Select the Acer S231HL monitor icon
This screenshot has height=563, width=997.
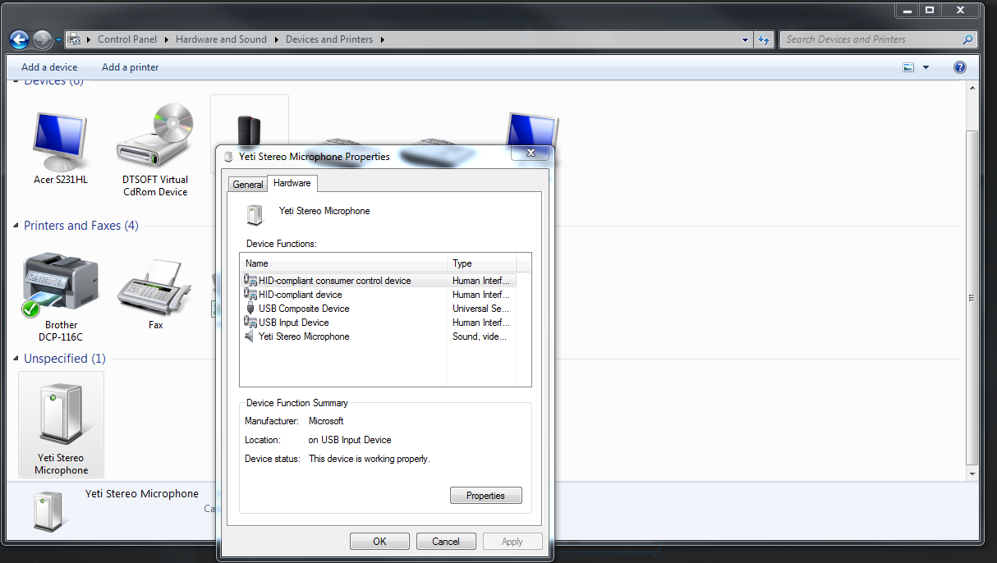61,140
